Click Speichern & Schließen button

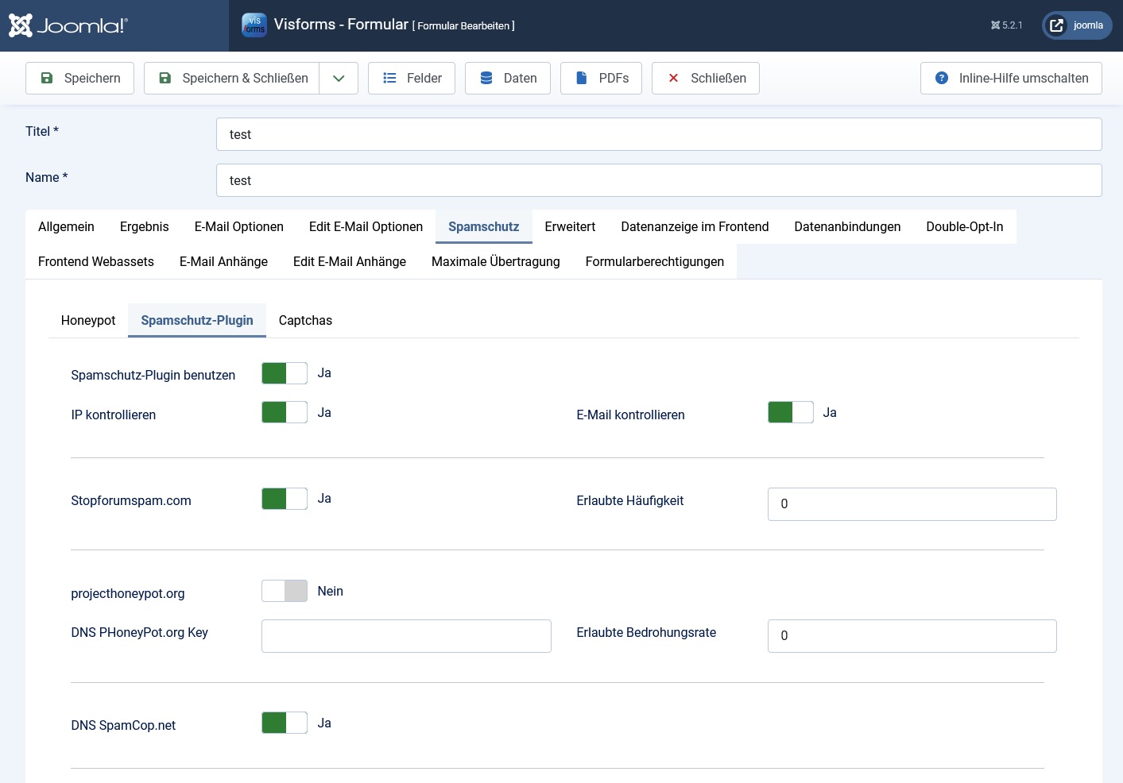(232, 78)
